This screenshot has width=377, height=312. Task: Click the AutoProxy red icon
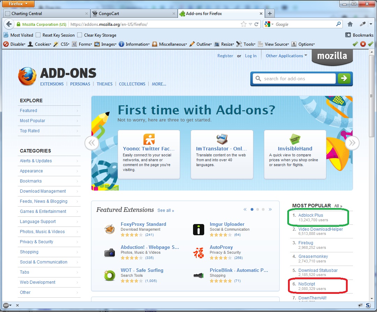pyautogui.click(x=199, y=253)
